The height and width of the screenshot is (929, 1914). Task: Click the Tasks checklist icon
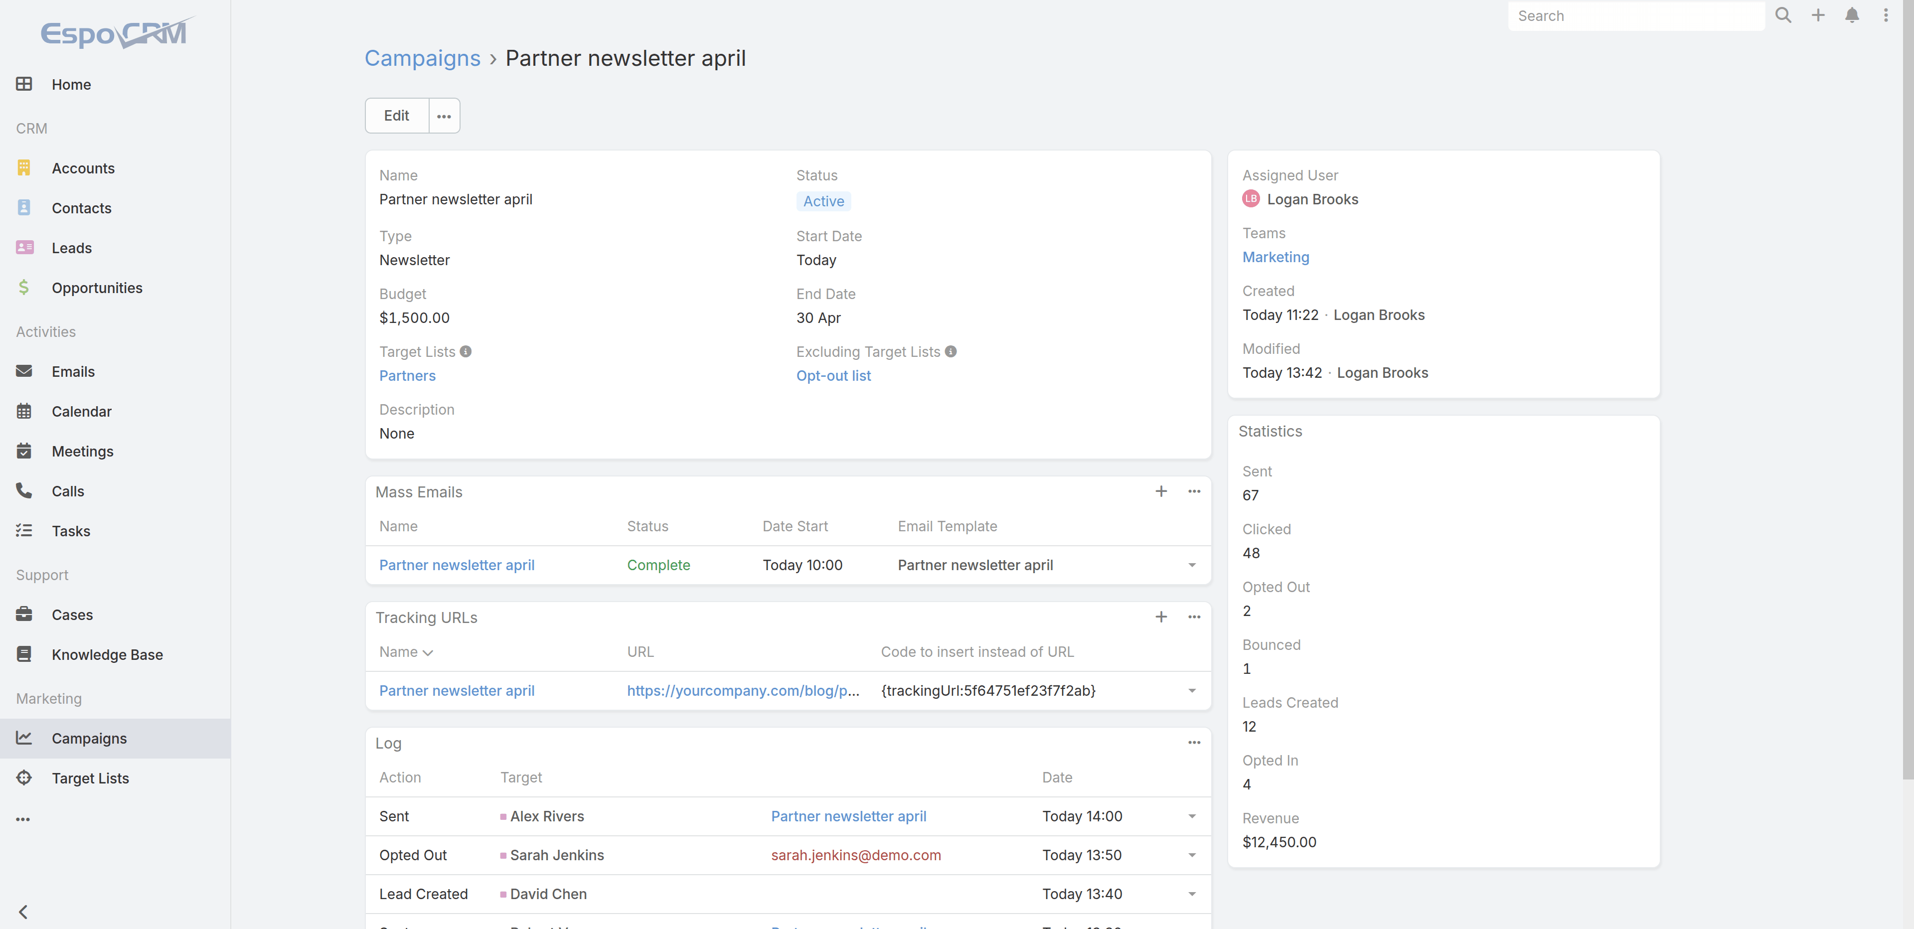24,530
